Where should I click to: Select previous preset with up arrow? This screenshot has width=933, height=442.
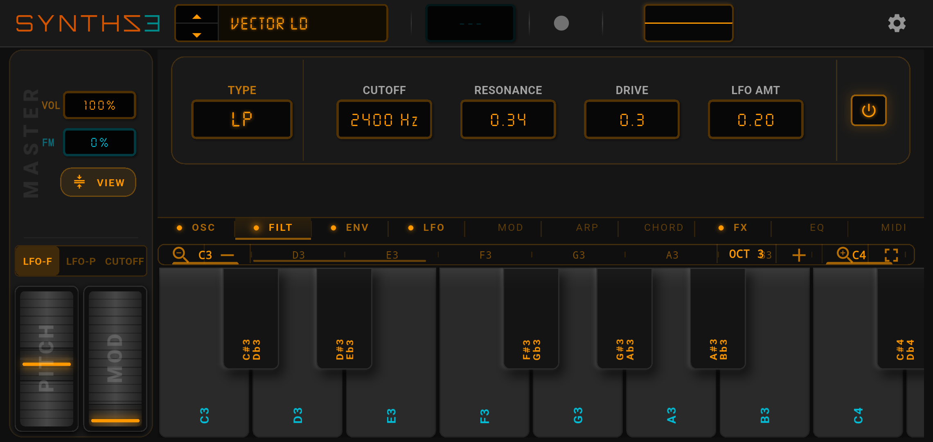pyautogui.click(x=197, y=17)
